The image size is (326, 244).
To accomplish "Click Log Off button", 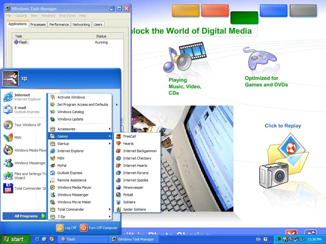I will point(67,228).
